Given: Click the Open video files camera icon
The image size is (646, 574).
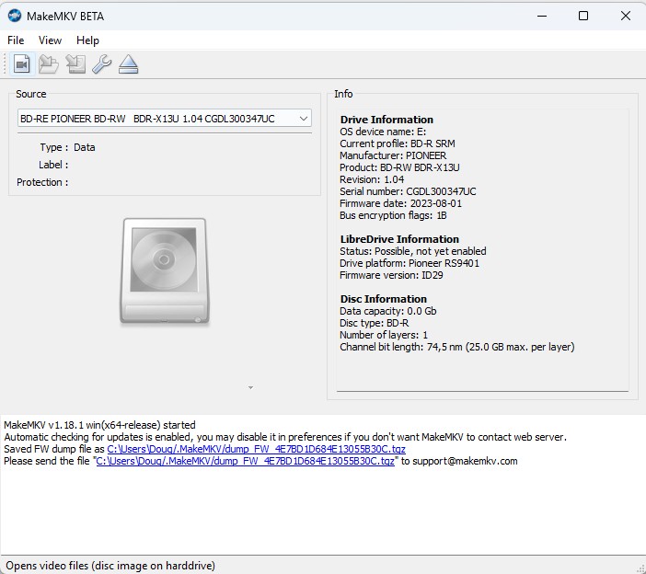Looking at the screenshot, I should [x=22, y=63].
